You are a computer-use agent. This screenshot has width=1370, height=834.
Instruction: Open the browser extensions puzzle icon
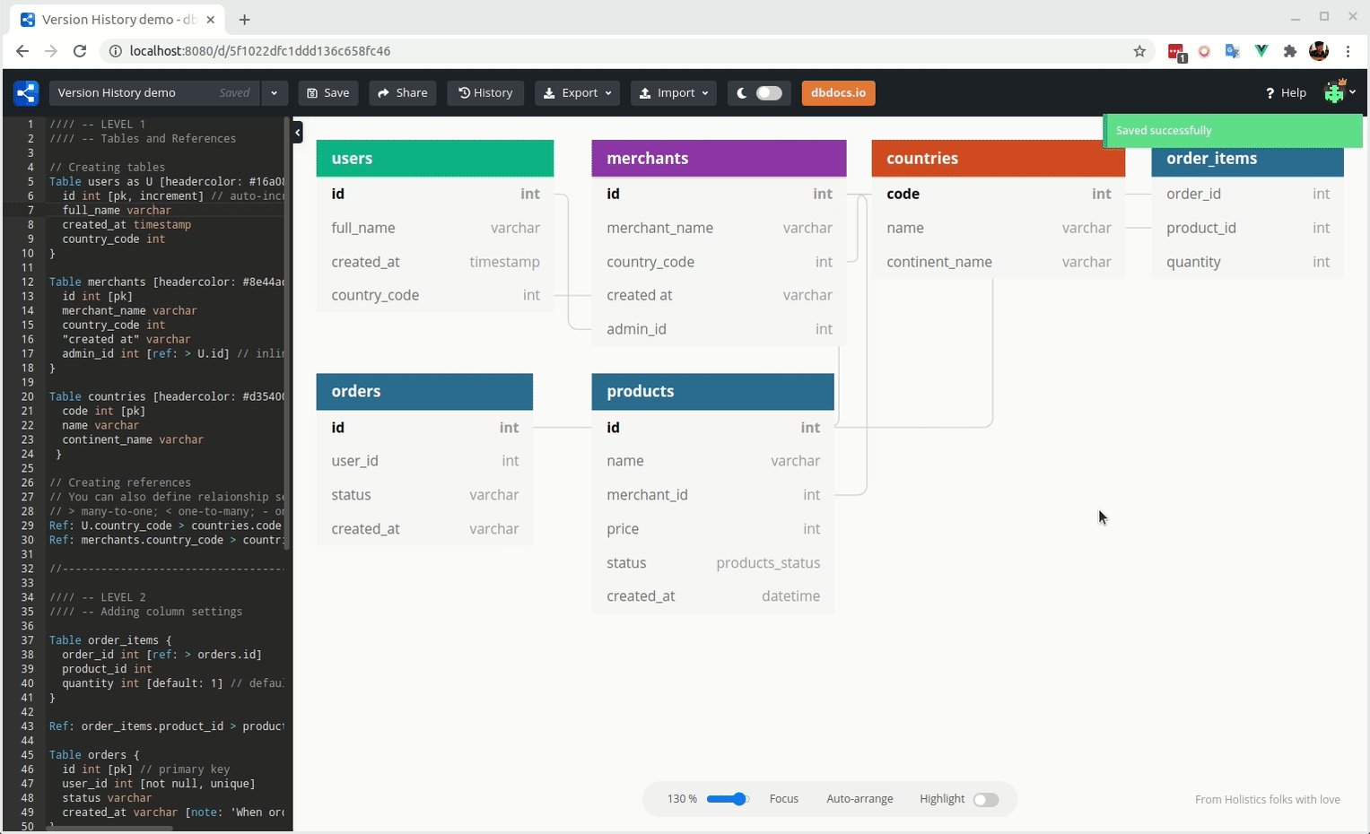[1290, 51]
